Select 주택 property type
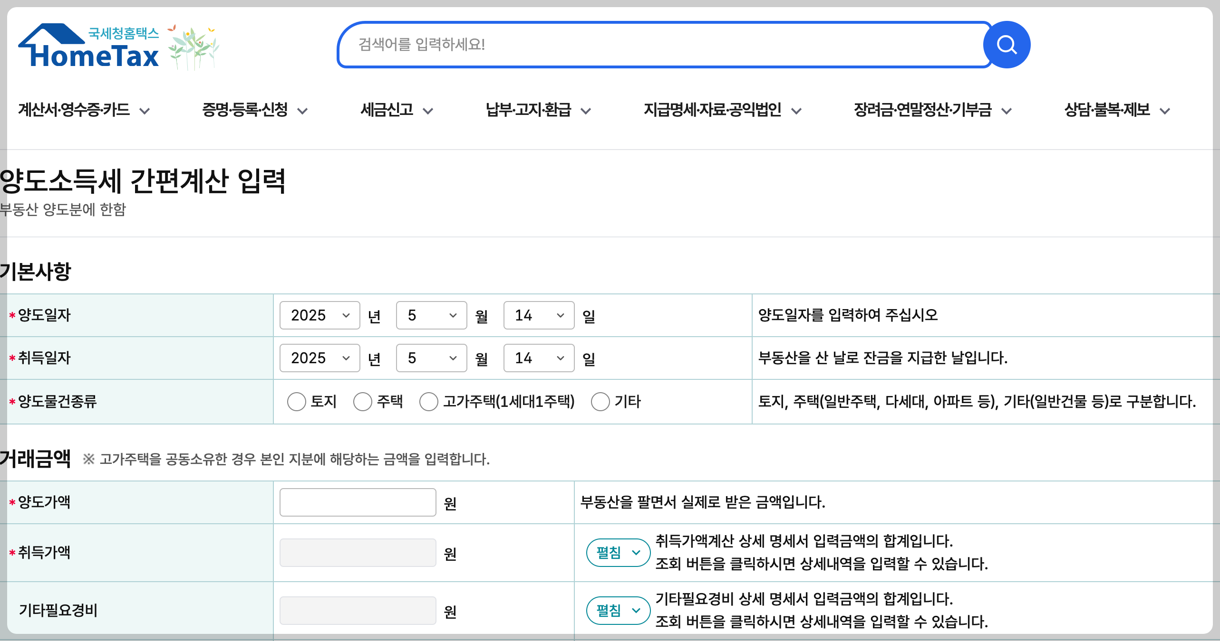Image resolution: width=1220 pixels, height=641 pixels. click(363, 402)
